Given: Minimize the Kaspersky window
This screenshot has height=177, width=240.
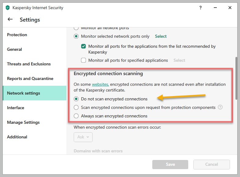Looking at the screenshot, I should [x=215, y=8].
